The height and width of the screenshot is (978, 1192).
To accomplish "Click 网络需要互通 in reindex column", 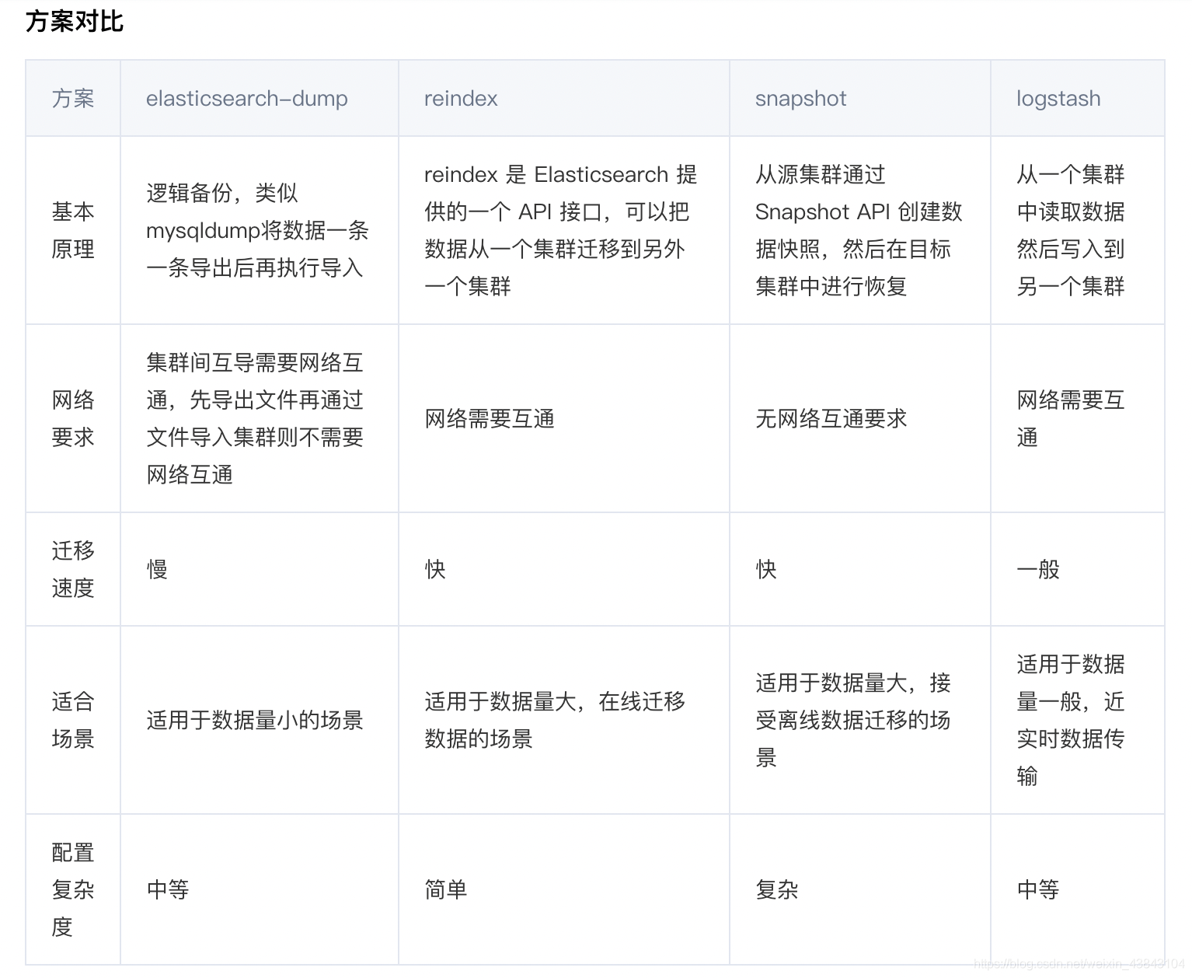I will click(564, 418).
